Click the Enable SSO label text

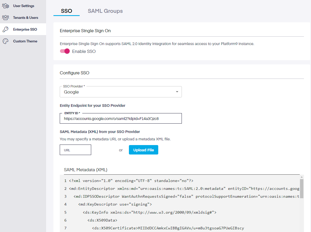tap(84, 51)
